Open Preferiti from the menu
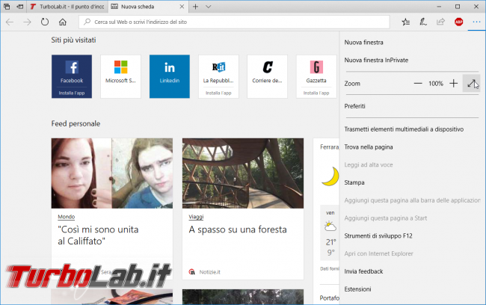The width and height of the screenshot is (486, 305). (354, 106)
